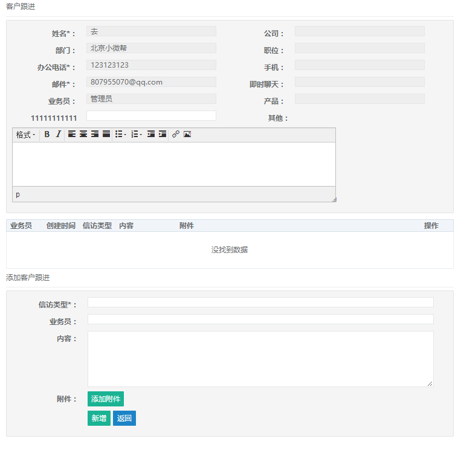Click the 邮件 field showing 807955070@qq.com

point(151,82)
